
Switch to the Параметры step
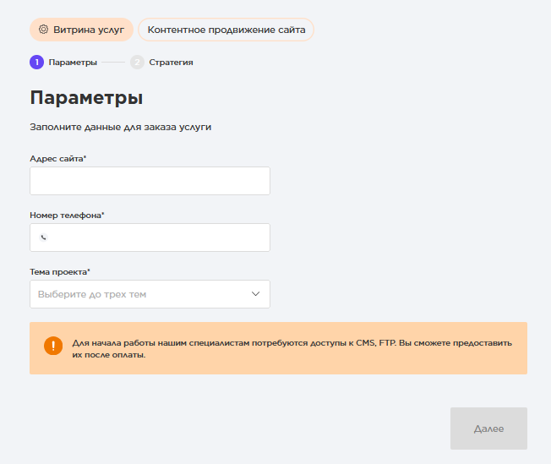(x=73, y=62)
